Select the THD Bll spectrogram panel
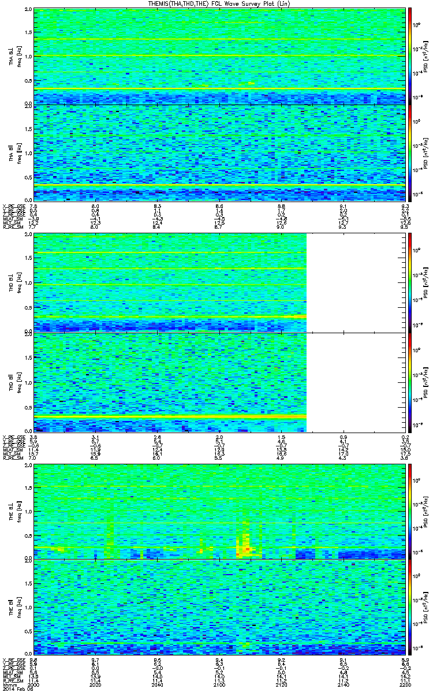Image resolution: width=433 pixels, height=693 pixels. pos(219,382)
